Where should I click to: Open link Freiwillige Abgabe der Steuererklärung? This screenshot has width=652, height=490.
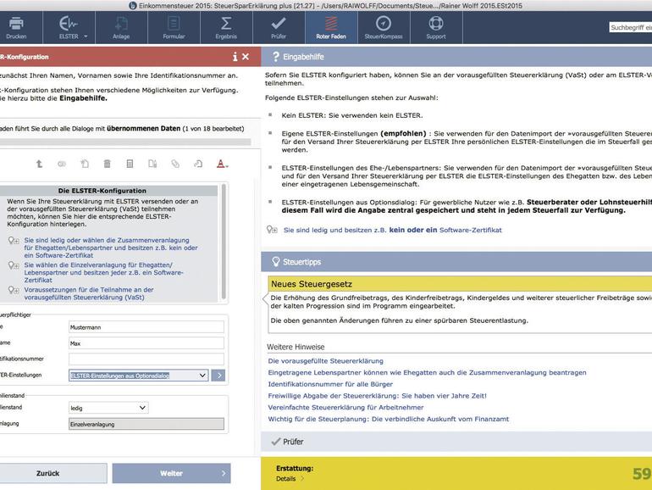[x=377, y=396]
